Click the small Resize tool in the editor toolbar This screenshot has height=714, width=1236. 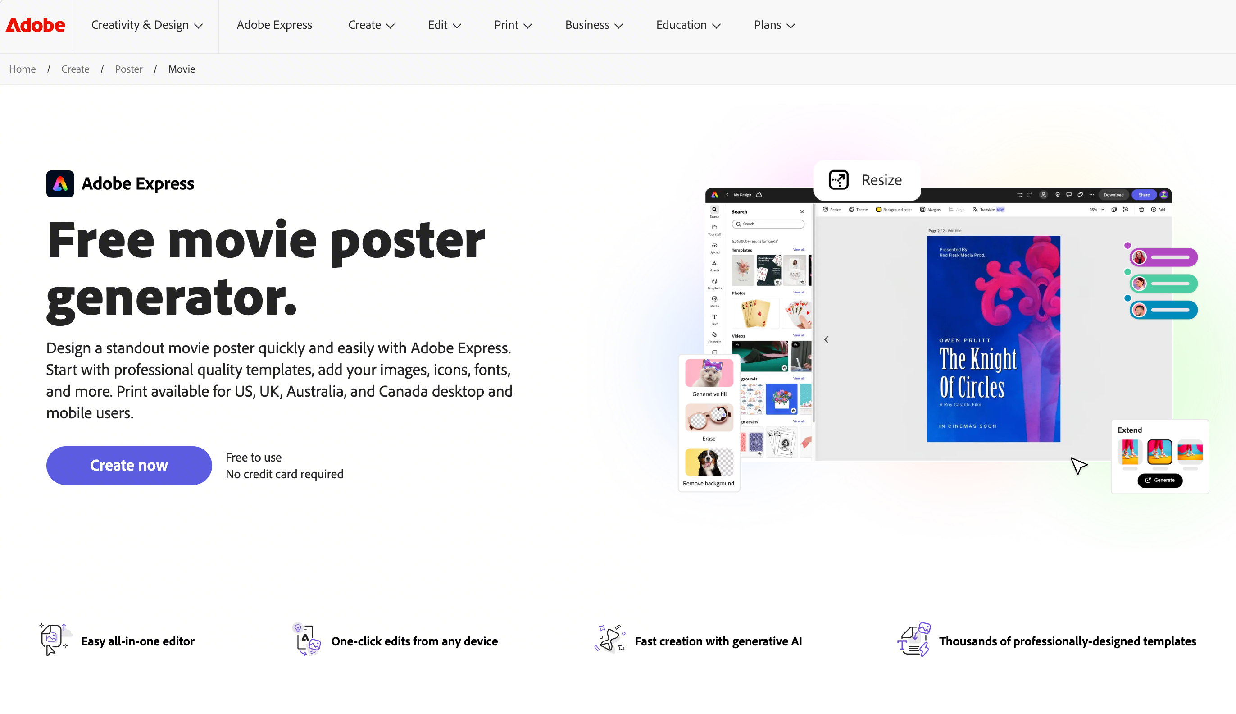click(832, 210)
